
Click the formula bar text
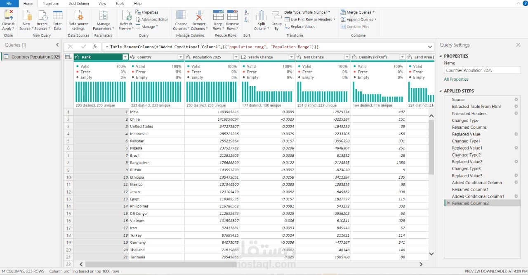click(x=212, y=47)
